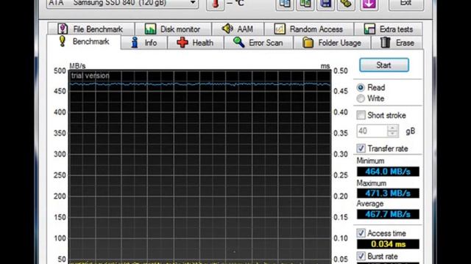Click the Minimum value 464.0 MB/s
The width and height of the screenshot is (471, 264).
pyautogui.click(x=388, y=172)
